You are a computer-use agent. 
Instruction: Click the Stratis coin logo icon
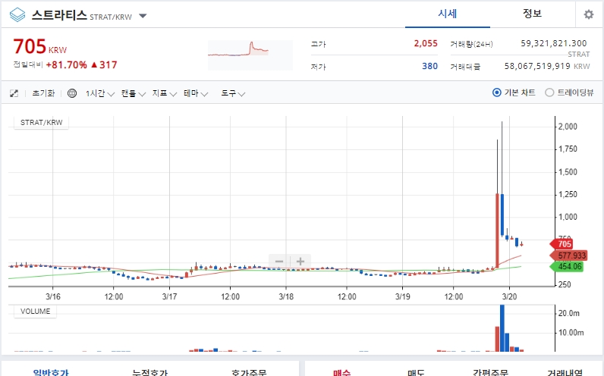[x=17, y=15]
